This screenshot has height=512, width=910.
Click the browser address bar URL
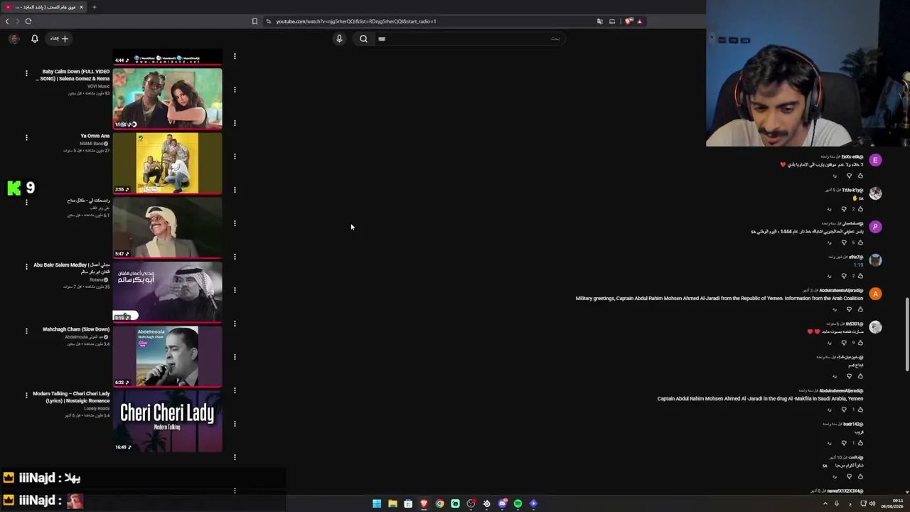point(355,21)
